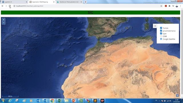Screen dimensions: 183x103
Task: Launch Internet Explorer from taskbar
Action: pos(10,101)
